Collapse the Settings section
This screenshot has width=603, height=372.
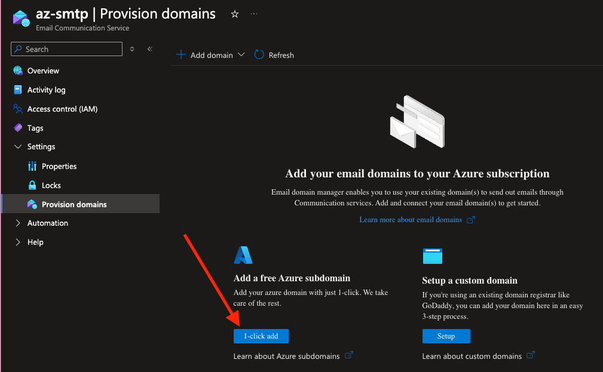[17, 146]
